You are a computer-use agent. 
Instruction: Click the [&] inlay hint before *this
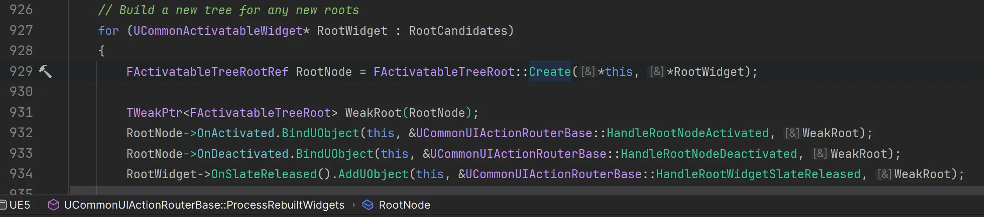(x=588, y=71)
